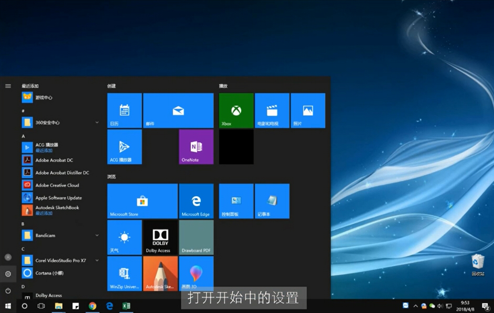Expand the 360安全中心 folder chevron

pyautogui.click(x=97, y=122)
